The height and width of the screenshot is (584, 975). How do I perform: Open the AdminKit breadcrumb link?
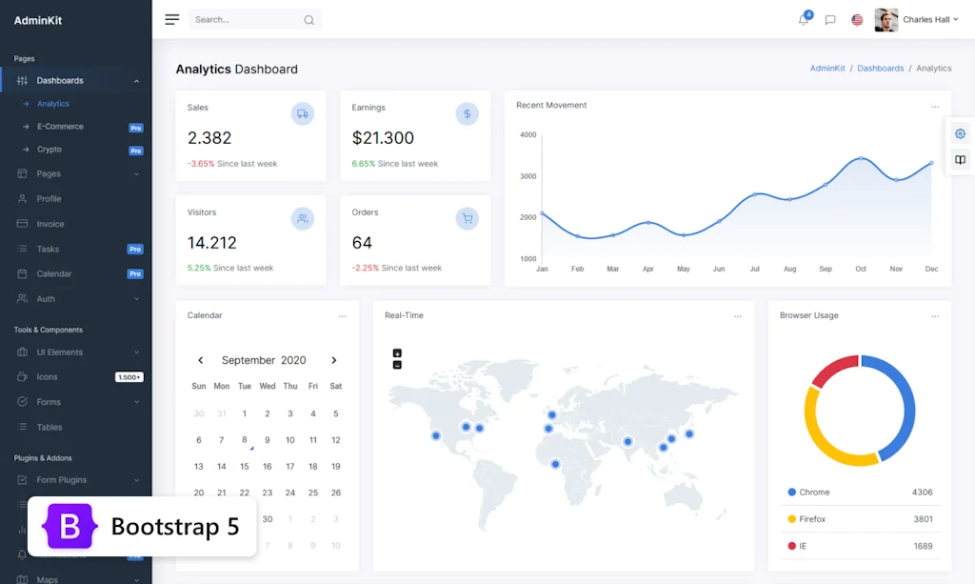[x=827, y=68]
